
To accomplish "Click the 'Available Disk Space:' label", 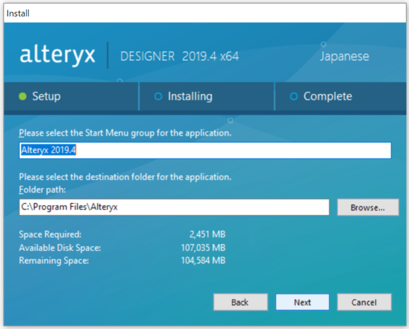I will click(x=59, y=248).
